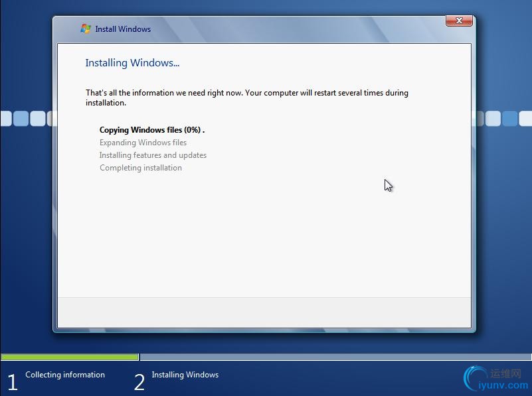Select the 'Installing Windows...' heading
The height and width of the screenshot is (396, 532).
(x=132, y=62)
